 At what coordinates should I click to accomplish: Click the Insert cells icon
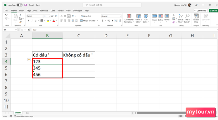pos(154,16)
